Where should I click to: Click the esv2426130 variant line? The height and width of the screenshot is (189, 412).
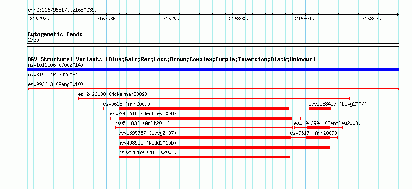(214, 99)
